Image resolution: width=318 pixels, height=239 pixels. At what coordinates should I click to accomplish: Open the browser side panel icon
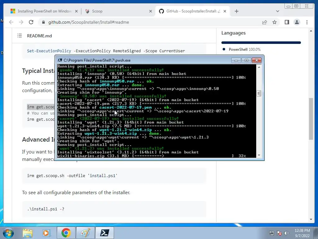287,22
